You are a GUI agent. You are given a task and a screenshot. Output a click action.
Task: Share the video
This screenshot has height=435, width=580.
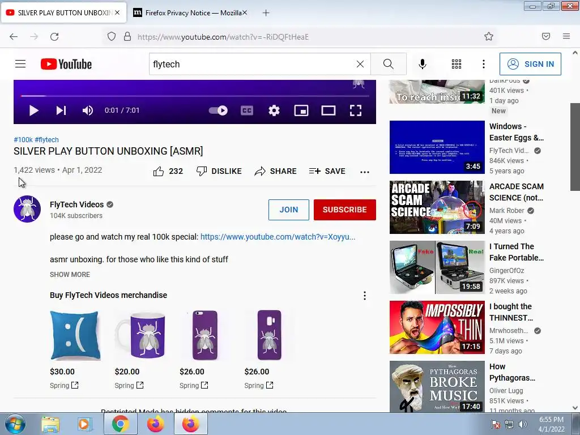point(276,171)
